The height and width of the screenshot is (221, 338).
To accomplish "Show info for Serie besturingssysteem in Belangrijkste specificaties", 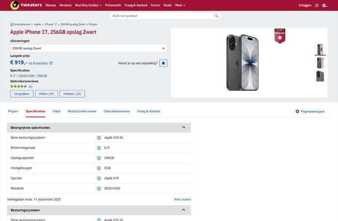I will (99, 138).
